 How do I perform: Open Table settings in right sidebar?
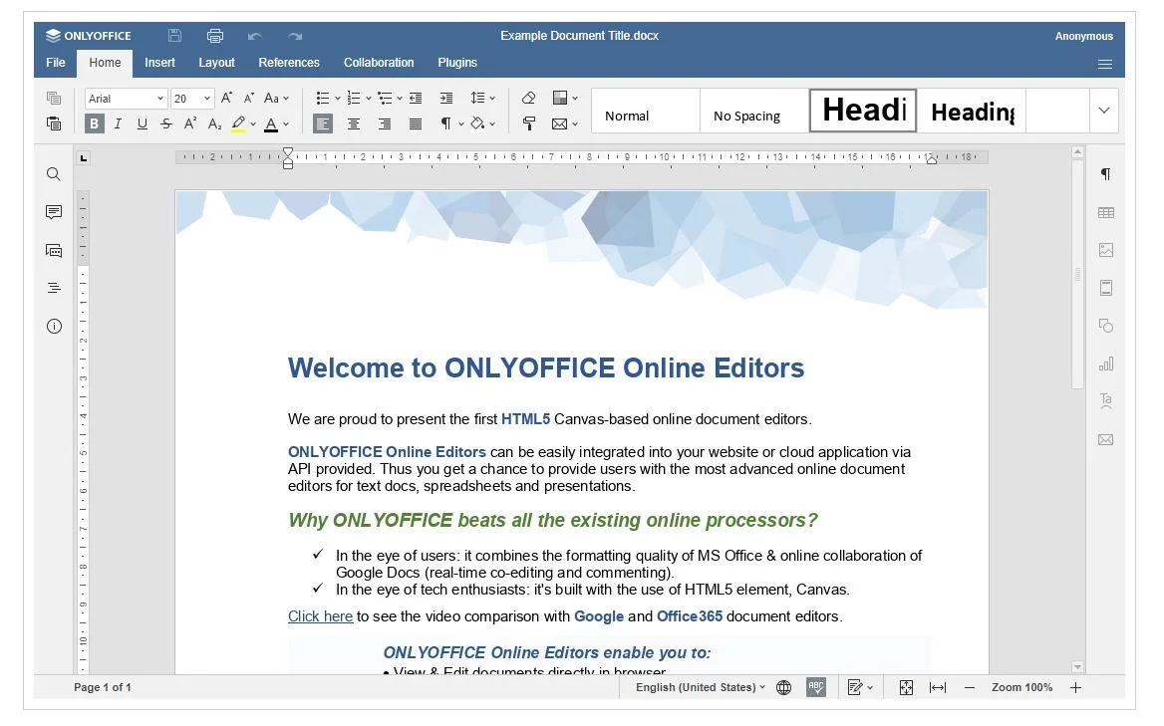click(1105, 213)
